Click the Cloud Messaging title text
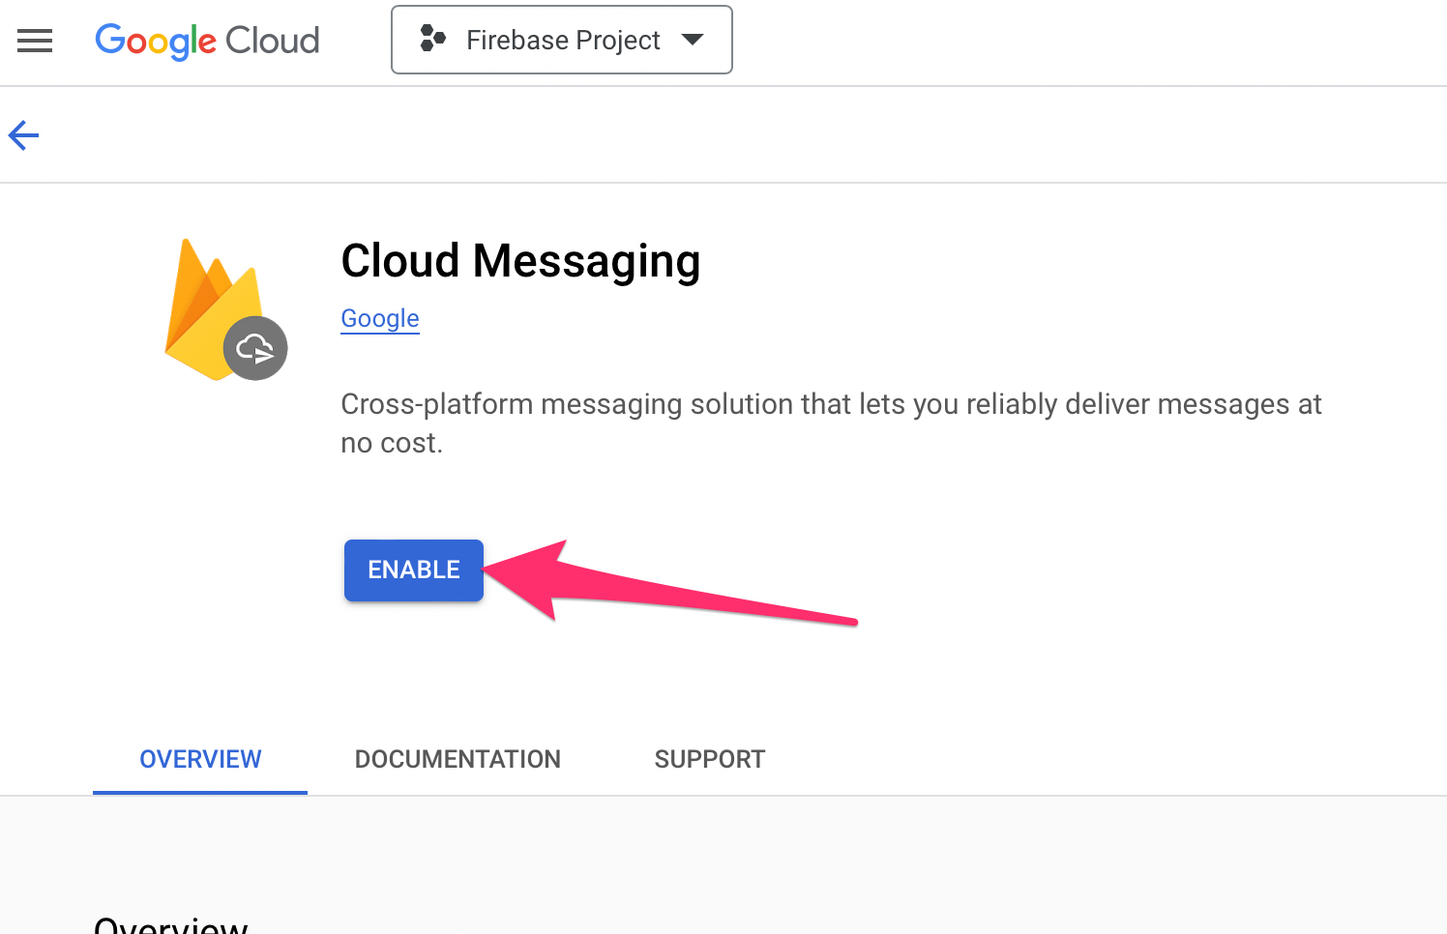The height and width of the screenshot is (934, 1447). pyautogui.click(x=520, y=261)
